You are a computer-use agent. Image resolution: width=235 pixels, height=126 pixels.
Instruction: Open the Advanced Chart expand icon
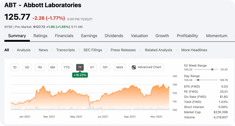tap(134, 67)
